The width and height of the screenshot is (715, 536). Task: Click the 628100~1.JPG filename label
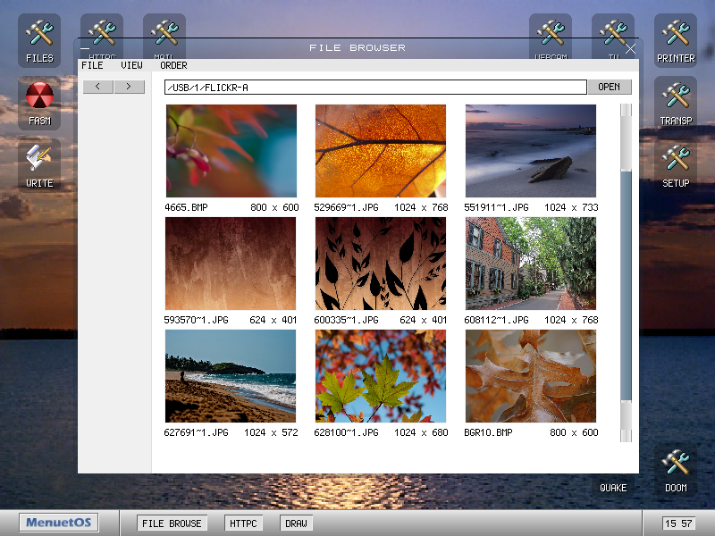pos(346,432)
